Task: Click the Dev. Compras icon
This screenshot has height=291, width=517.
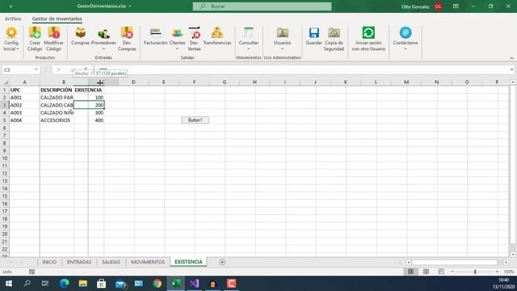Action: (127, 32)
